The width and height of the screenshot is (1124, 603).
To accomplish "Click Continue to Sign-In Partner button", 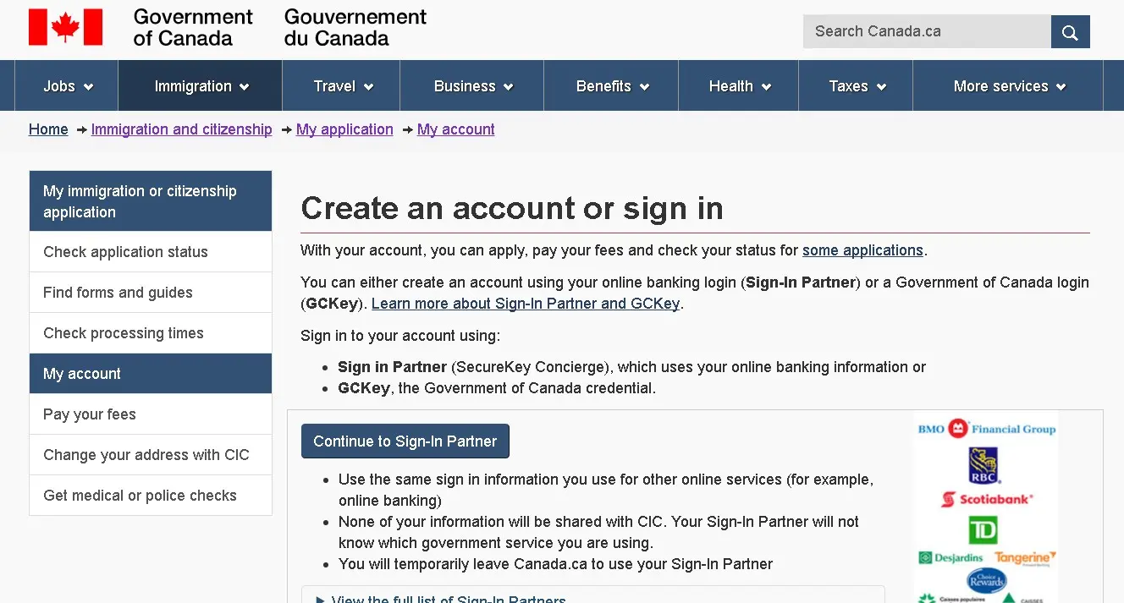I will [405, 441].
